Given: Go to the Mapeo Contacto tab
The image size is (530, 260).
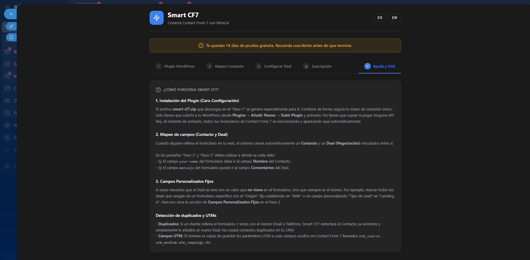Looking at the screenshot, I should (225, 66).
